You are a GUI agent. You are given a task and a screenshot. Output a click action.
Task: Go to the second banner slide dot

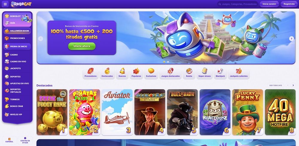point(168,62)
